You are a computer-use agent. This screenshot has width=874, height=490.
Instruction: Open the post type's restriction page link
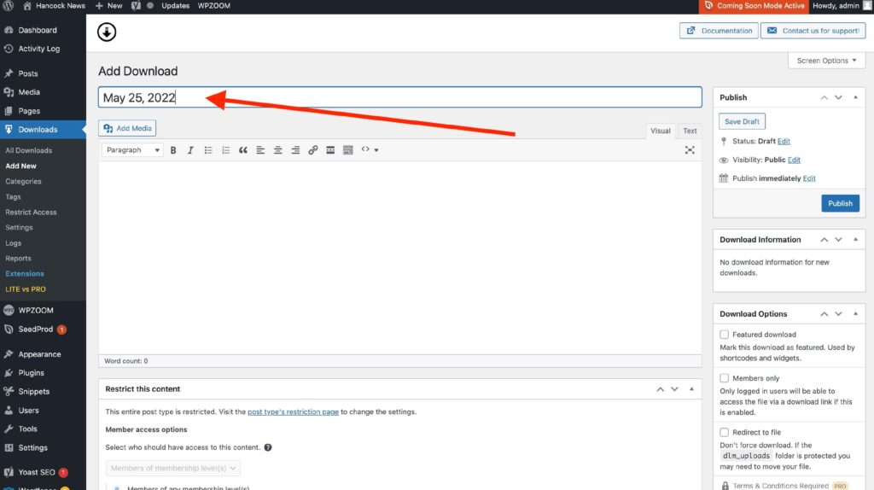click(293, 411)
